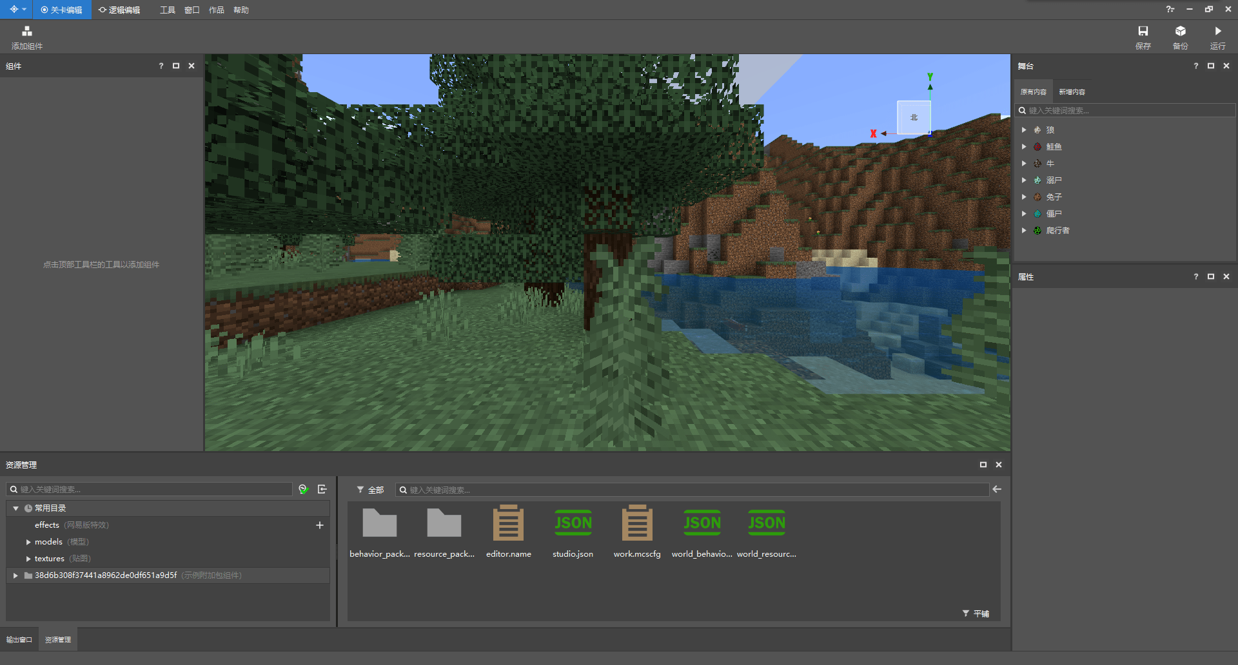This screenshot has width=1238, height=665.
Task: Open the 作品 menu
Action: pyautogui.click(x=217, y=10)
